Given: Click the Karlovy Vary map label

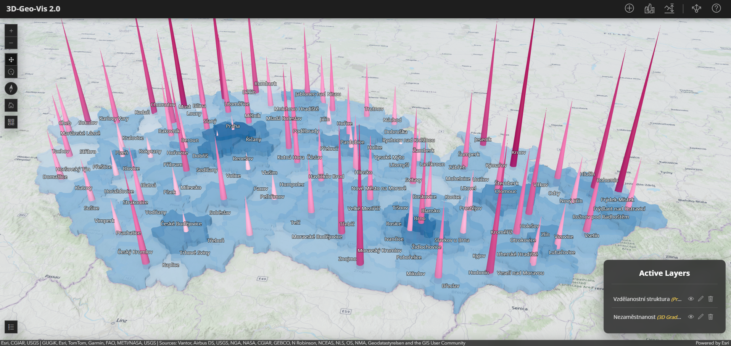Looking at the screenshot, I should click(x=114, y=119).
